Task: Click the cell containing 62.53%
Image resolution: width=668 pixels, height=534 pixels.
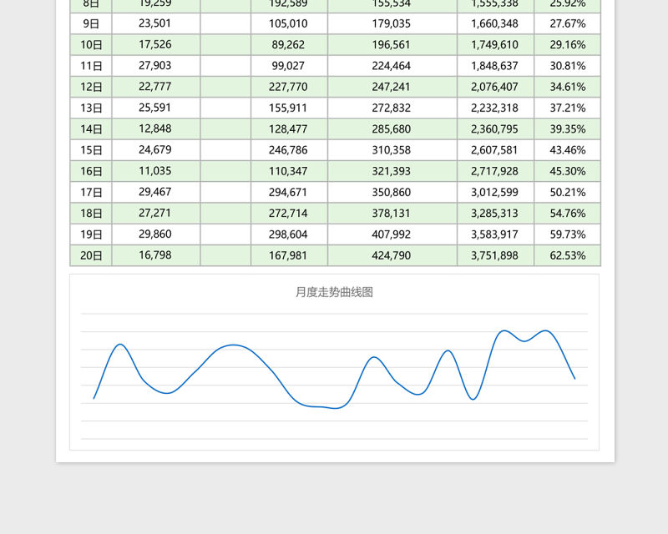Action: click(567, 255)
